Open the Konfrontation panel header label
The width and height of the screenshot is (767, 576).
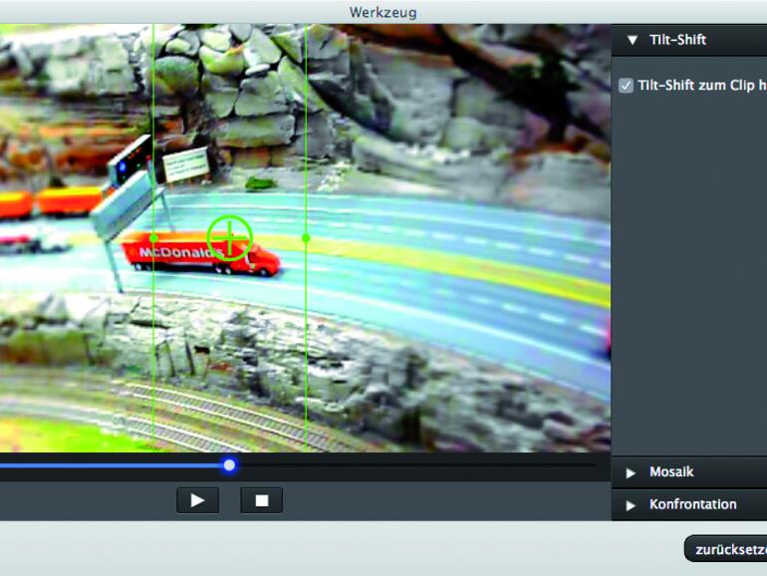[x=692, y=505]
